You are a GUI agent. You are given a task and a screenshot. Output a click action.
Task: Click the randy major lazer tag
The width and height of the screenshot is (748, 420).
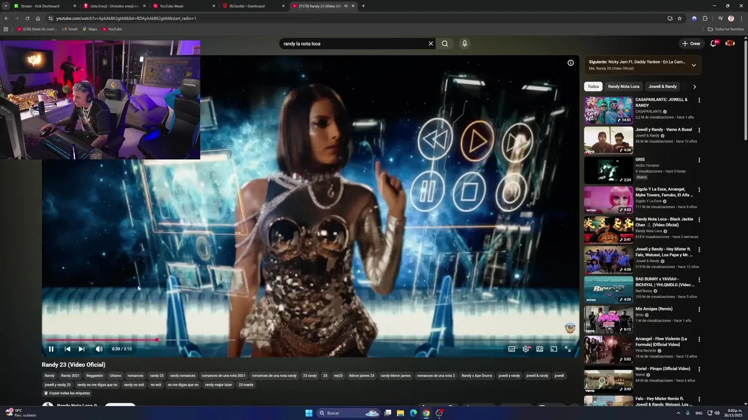[x=219, y=384]
